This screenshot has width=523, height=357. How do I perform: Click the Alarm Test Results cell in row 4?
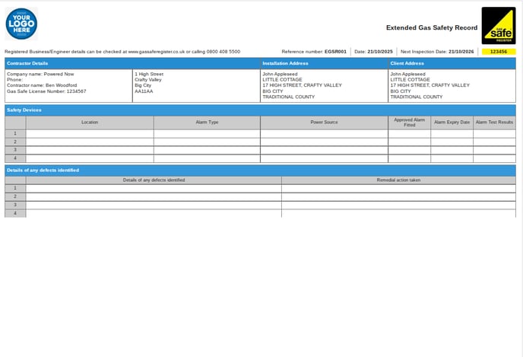494,158
